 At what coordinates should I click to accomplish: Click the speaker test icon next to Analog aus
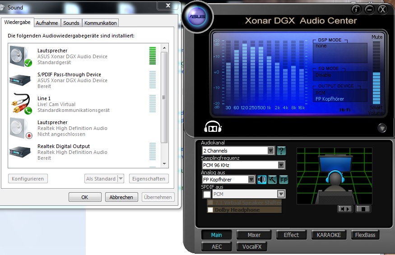coord(262,180)
